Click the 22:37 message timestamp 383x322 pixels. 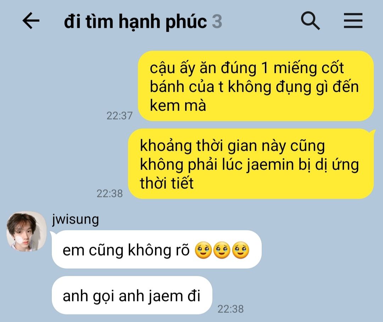(120, 116)
